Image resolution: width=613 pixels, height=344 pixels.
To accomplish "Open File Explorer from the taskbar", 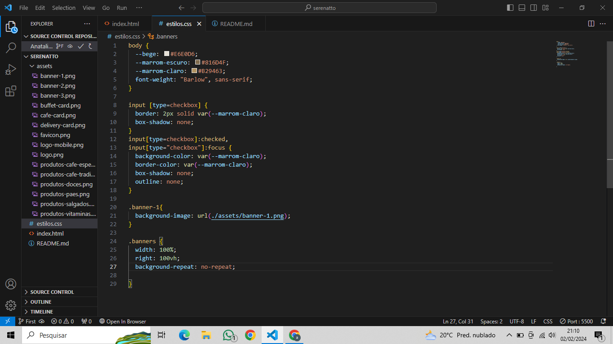I will pos(206,335).
